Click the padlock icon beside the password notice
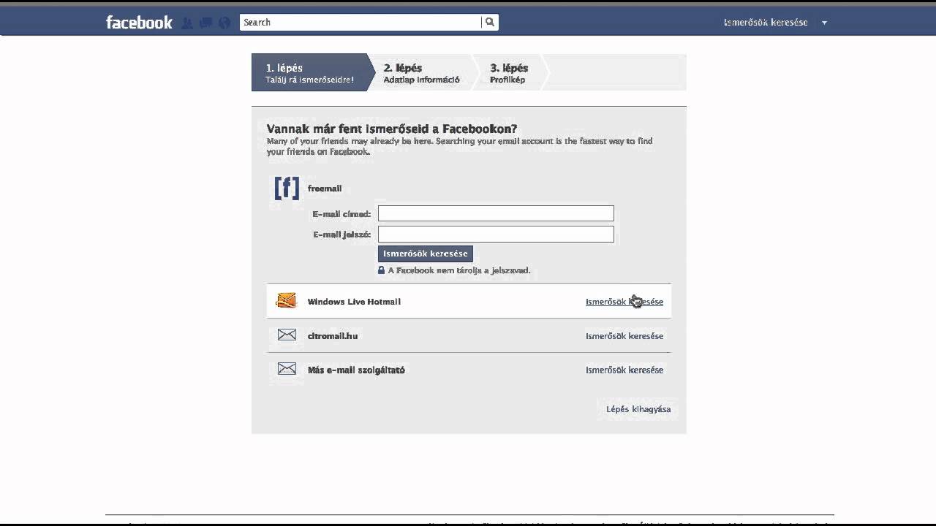 381,270
